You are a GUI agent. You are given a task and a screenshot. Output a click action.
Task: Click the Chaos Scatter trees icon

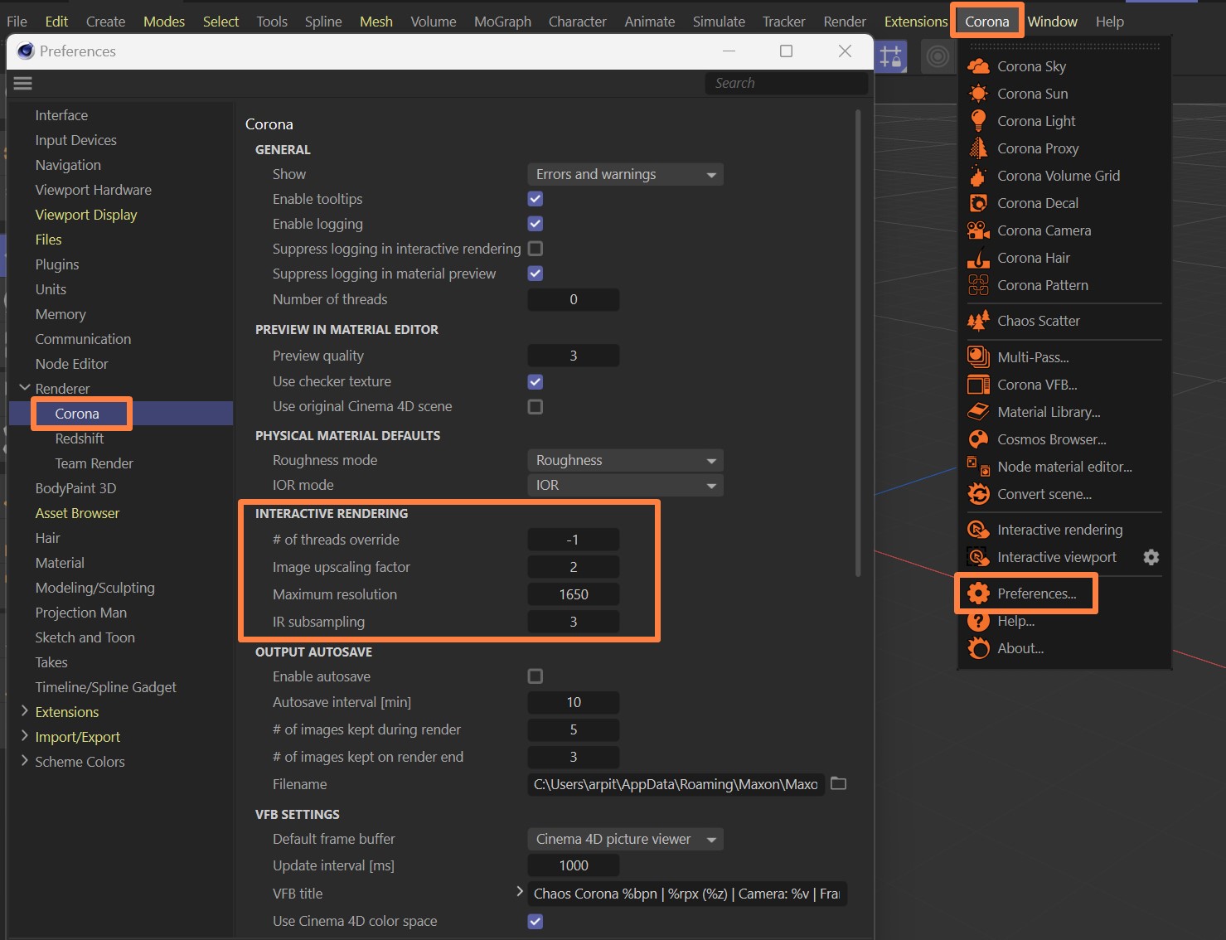978,321
